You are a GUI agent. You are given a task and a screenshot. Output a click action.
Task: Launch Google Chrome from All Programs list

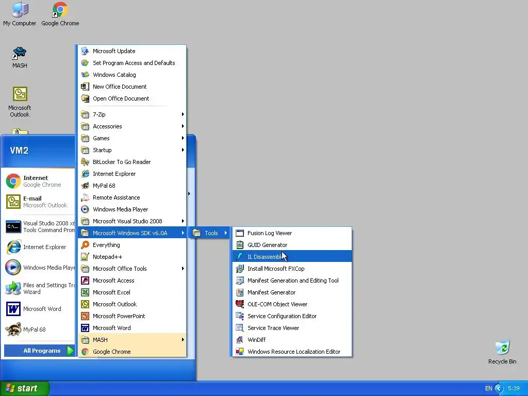point(132,352)
